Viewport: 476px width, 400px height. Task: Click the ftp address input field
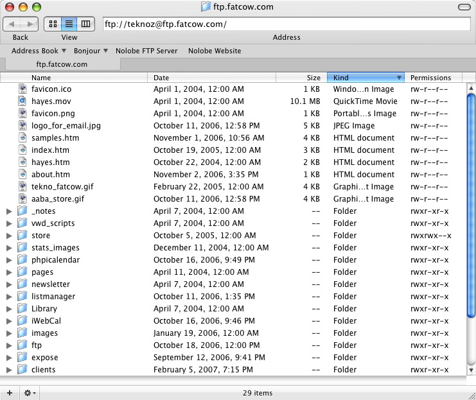(x=286, y=24)
